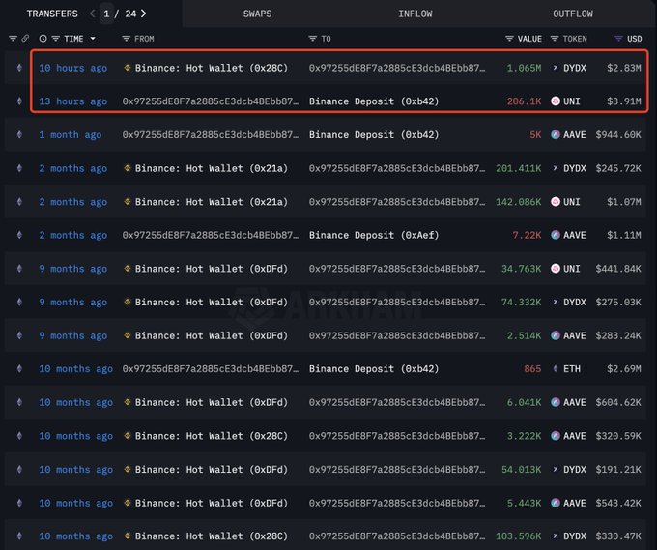Click Ethereum chain icon in 1 month row
This screenshot has height=550, width=657.
point(19,134)
